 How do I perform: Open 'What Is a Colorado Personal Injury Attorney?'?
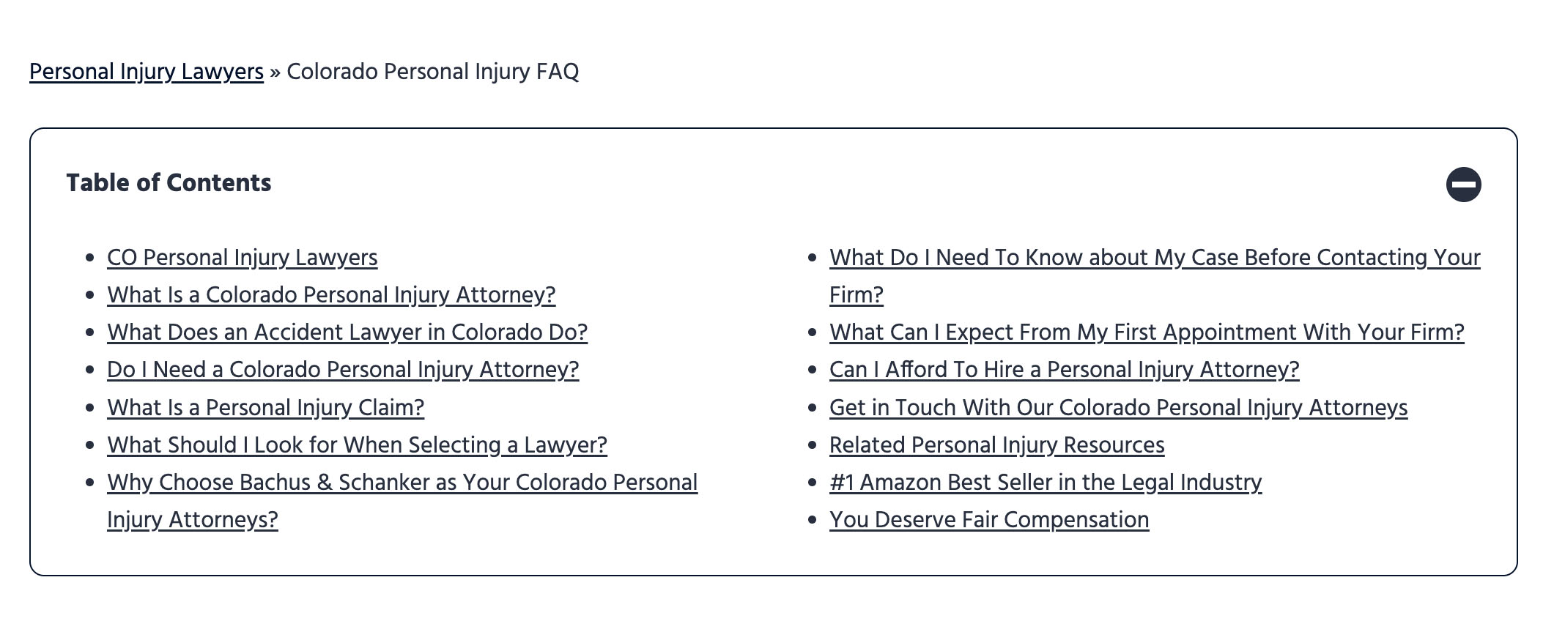click(330, 294)
